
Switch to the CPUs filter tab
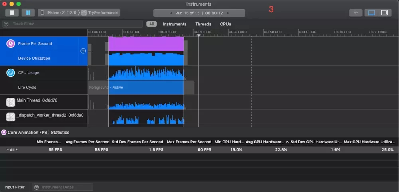click(x=225, y=24)
